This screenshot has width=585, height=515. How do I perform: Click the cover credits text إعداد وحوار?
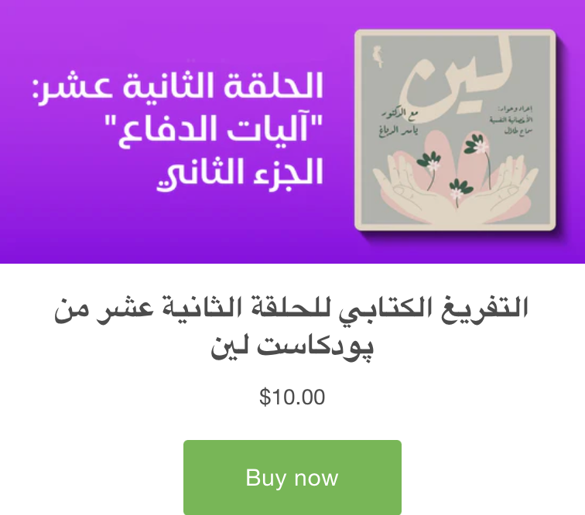point(511,120)
